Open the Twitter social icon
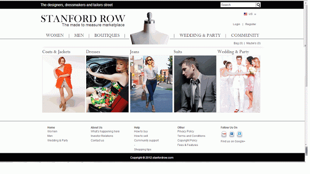This screenshot has width=310, height=174. point(239,134)
